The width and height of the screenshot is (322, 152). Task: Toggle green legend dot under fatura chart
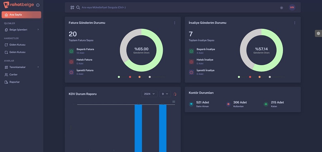point(119,77)
